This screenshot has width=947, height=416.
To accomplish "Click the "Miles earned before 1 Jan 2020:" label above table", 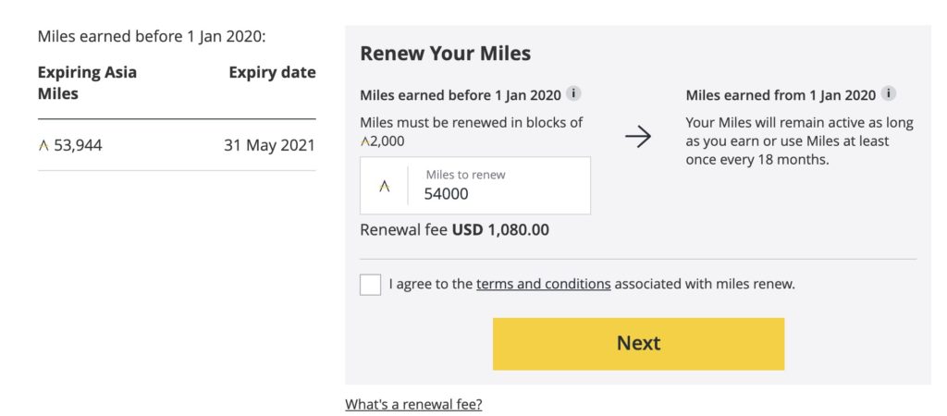I will pos(152,37).
